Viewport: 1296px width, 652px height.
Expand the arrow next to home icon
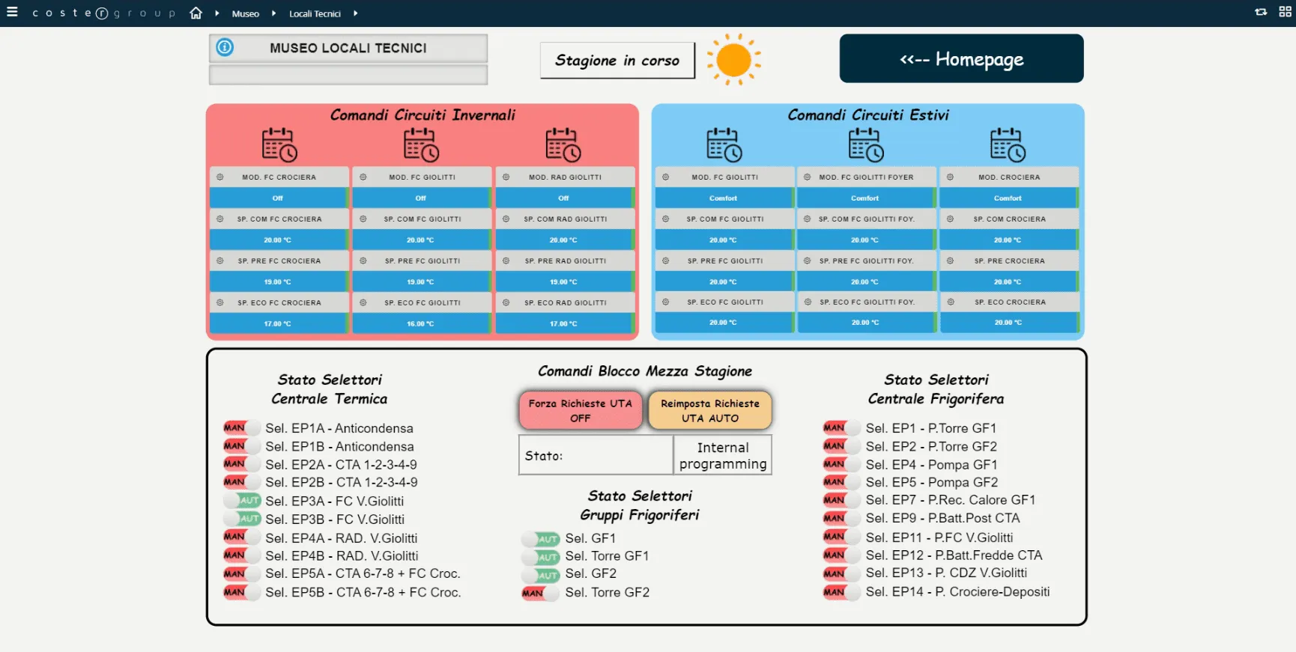[x=217, y=13]
